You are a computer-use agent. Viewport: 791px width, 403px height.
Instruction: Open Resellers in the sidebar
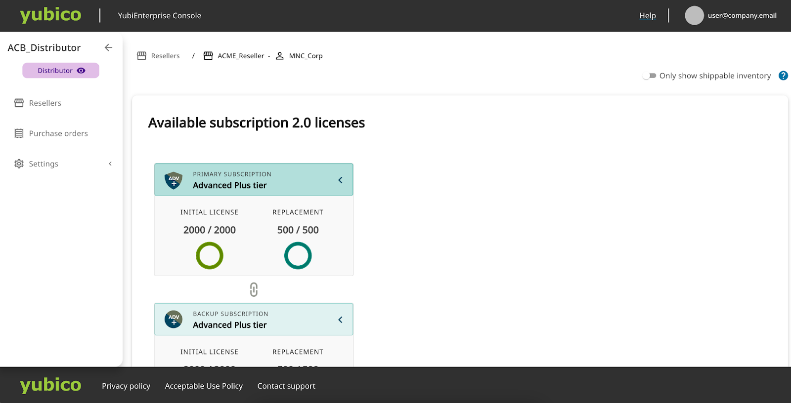(45, 103)
